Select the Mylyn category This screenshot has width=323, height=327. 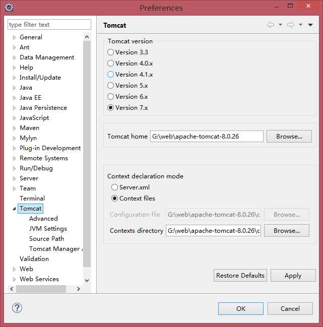tap(28, 138)
